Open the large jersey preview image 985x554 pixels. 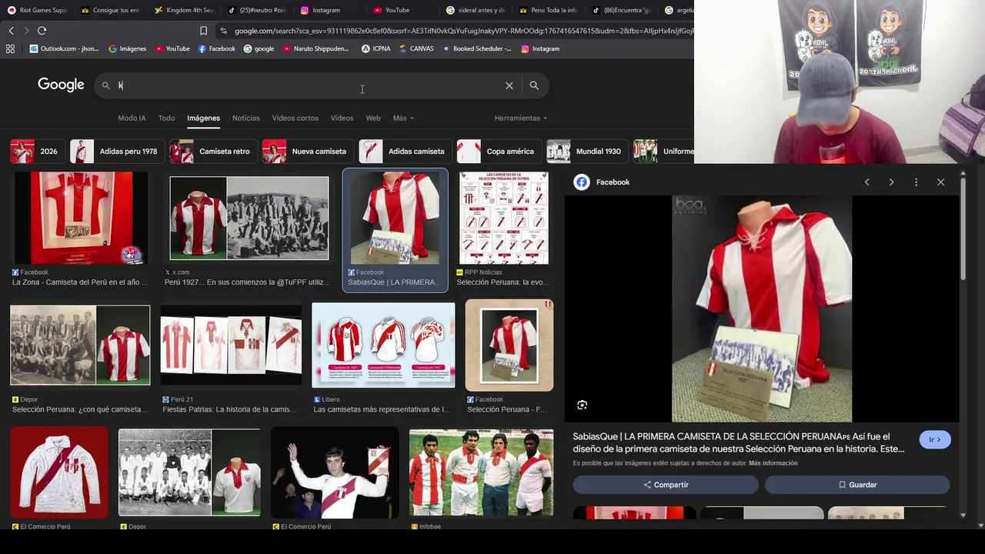762,309
